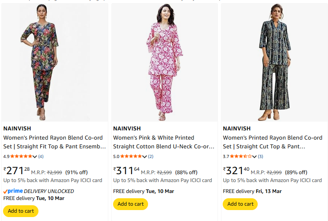Screen dimensions: 328x221
Task: View the (2) reviews count link
Action: 151,156
